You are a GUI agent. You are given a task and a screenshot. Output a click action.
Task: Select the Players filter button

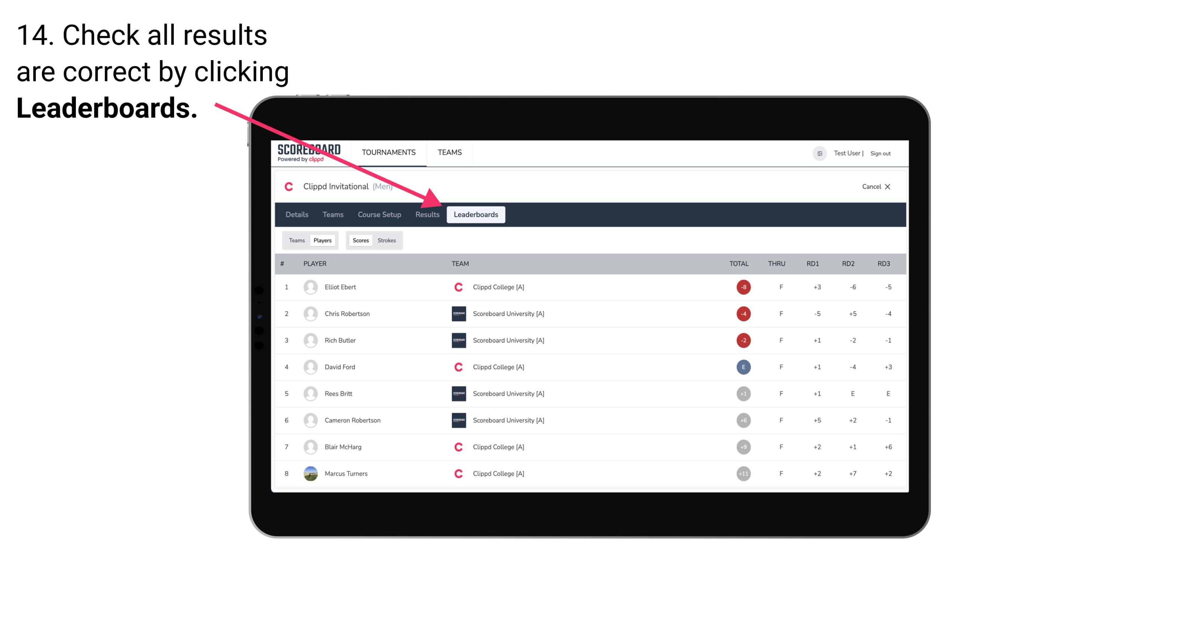pyautogui.click(x=322, y=240)
